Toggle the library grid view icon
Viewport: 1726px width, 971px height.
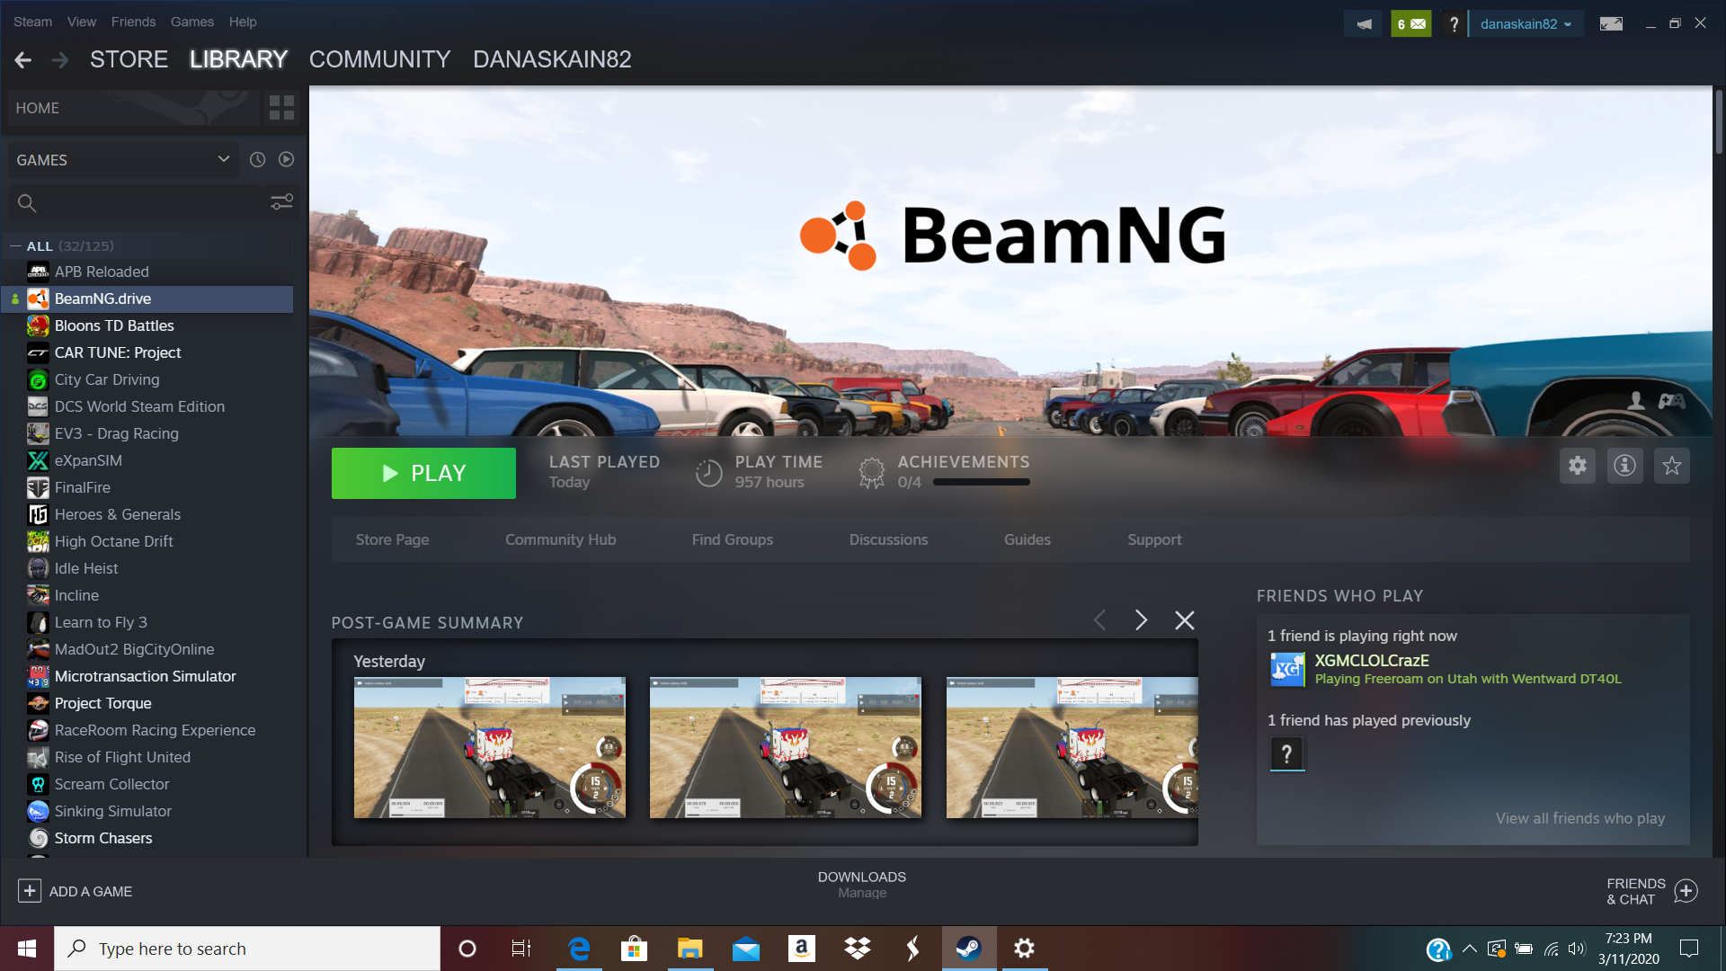[x=281, y=108]
